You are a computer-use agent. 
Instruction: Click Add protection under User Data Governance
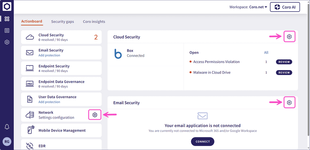[x=49, y=102]
